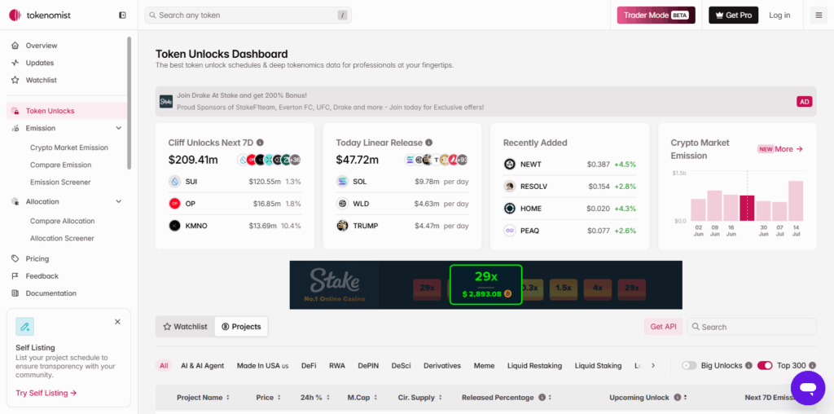Switch to the Watchlist tab
This screenshot has width=834, height=414.
coord(185,327)
